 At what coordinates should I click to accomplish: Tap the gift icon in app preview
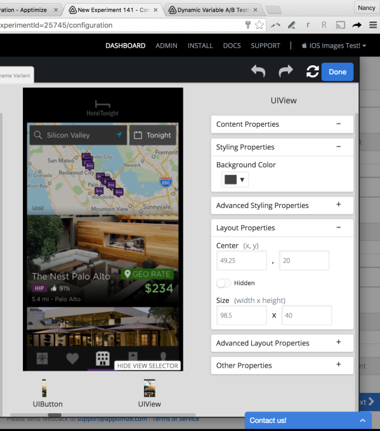pyautogui.click(x=43, y=359)
